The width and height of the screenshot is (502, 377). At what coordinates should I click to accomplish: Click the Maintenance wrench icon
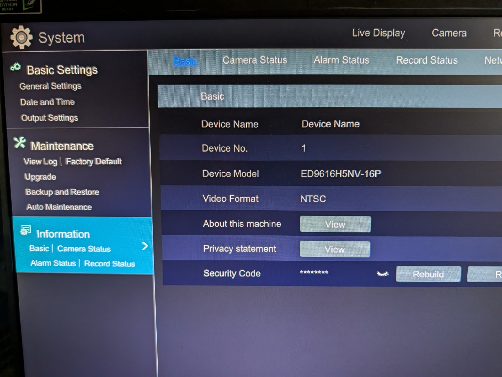20,142
